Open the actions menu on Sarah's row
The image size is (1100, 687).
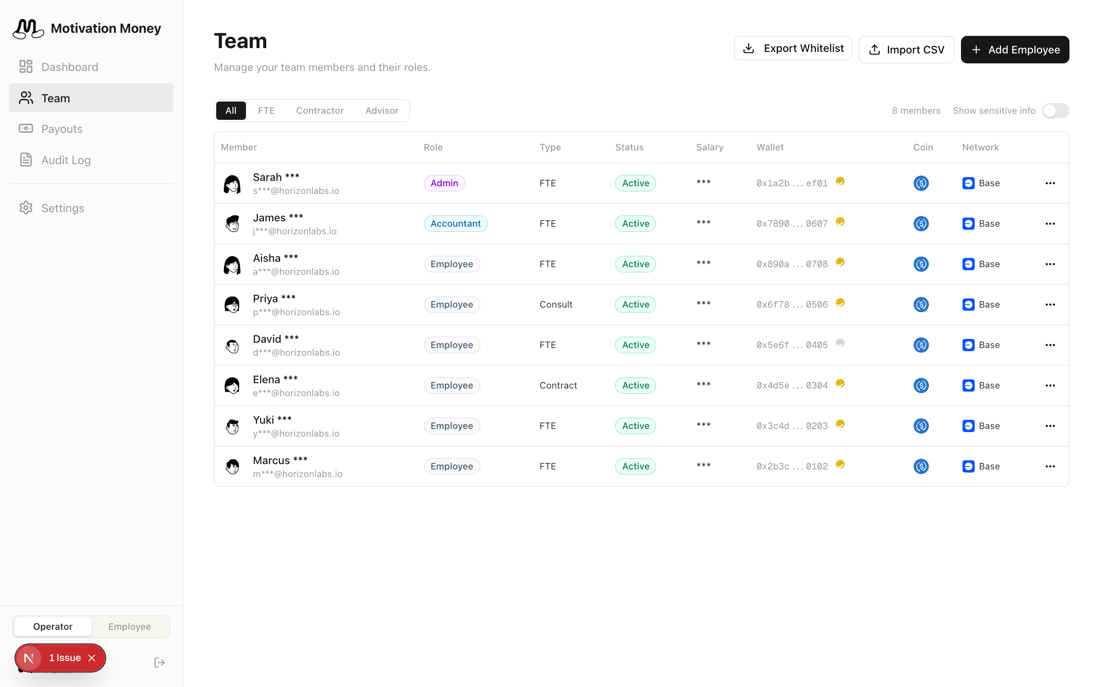tap(1050, 183)
